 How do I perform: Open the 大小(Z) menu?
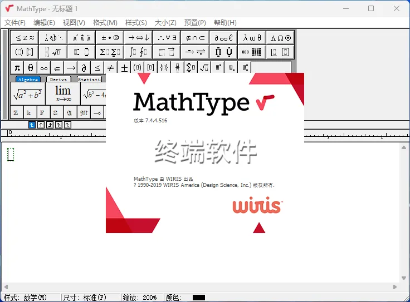[165, 23]
